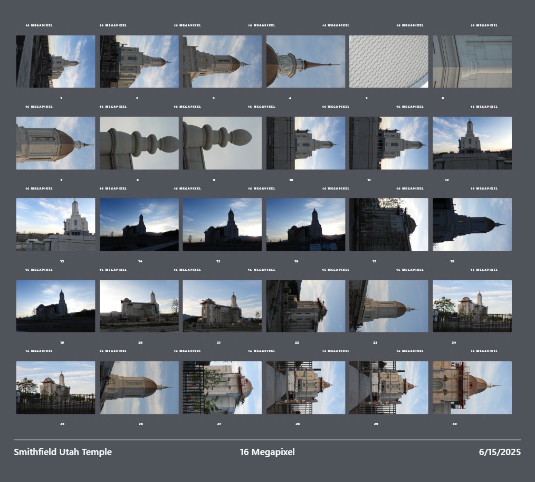This screenshot has width=535, height=482.
Task: Click the 6/15/2025 date in footer
Action: pyautogui.click(x=500, y=452)
